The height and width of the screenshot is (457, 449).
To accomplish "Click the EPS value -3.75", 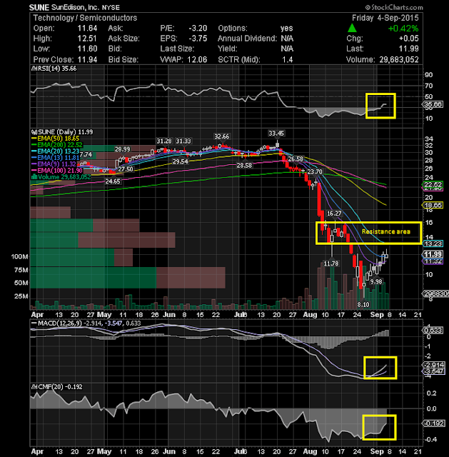I will [x=198, y=39].
